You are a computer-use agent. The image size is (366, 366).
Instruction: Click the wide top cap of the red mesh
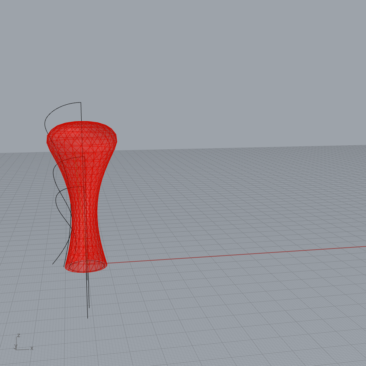tap(82, 128)
